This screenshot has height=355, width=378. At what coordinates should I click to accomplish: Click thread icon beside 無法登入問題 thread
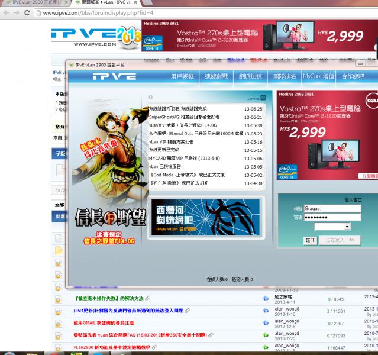click(59, 312)
